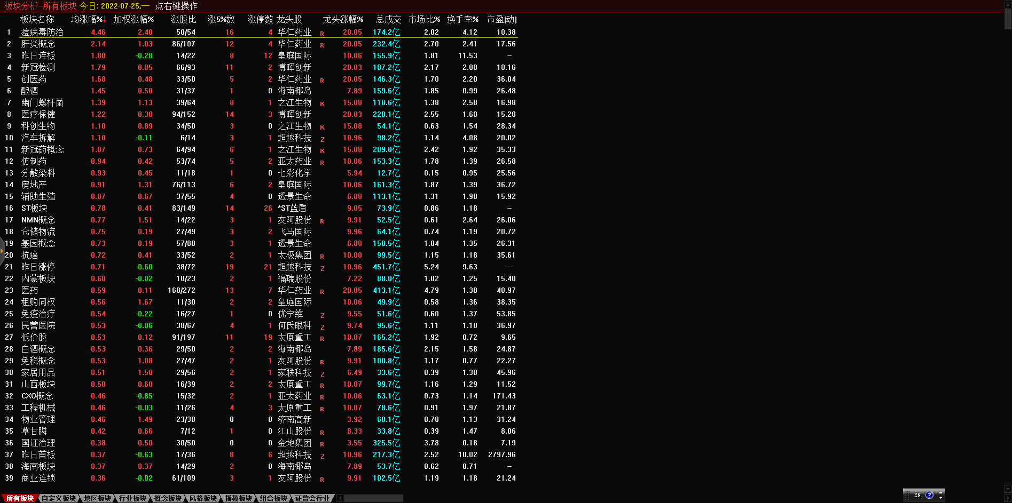Click the EN input language indicator
1012x503 pixels.
pos(917,495)
